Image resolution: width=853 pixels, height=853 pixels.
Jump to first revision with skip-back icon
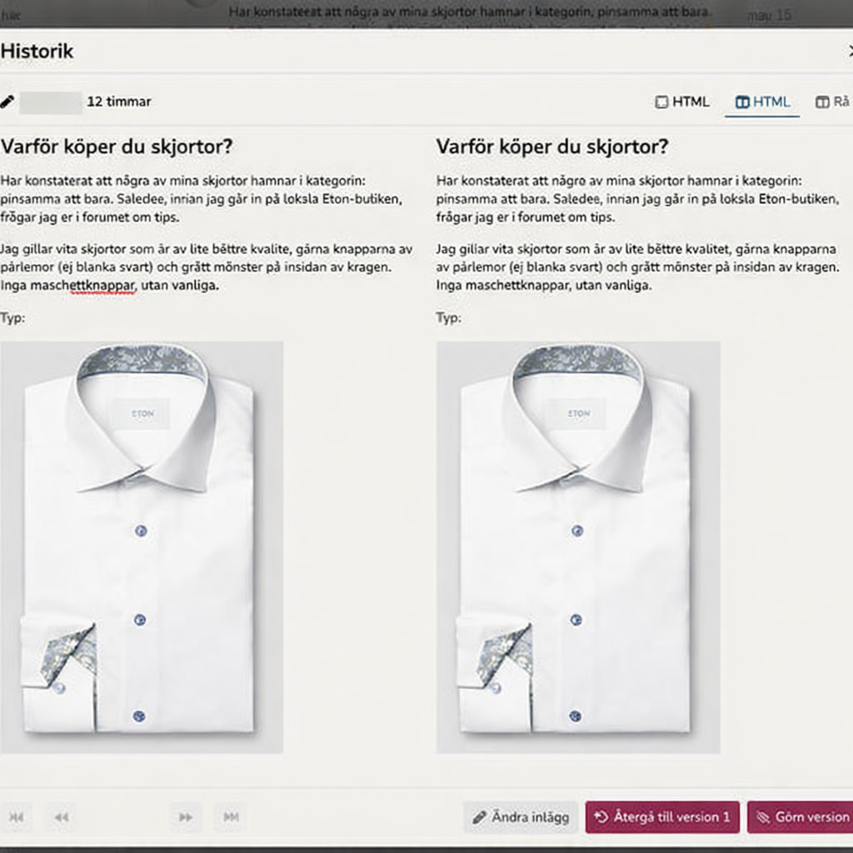click(16, 817)
